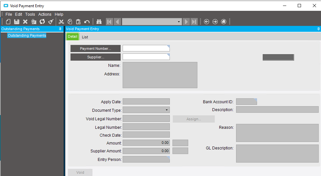Click the Copy toolbar icon
321x176 pixels.
[70, 22]
